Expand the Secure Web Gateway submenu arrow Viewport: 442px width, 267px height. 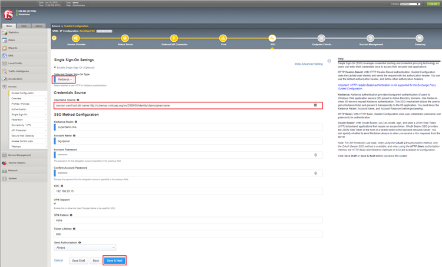(45, 136)
